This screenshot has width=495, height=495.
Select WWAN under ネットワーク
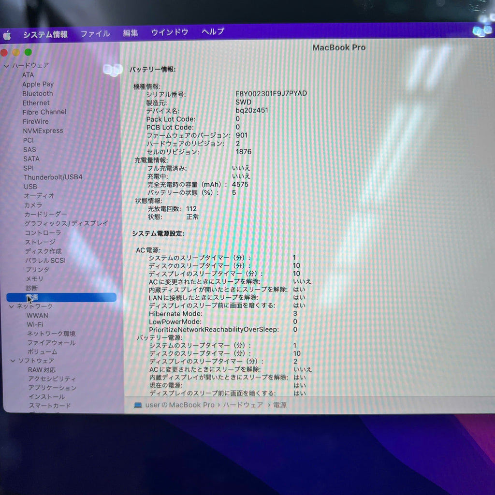point(38,315)
